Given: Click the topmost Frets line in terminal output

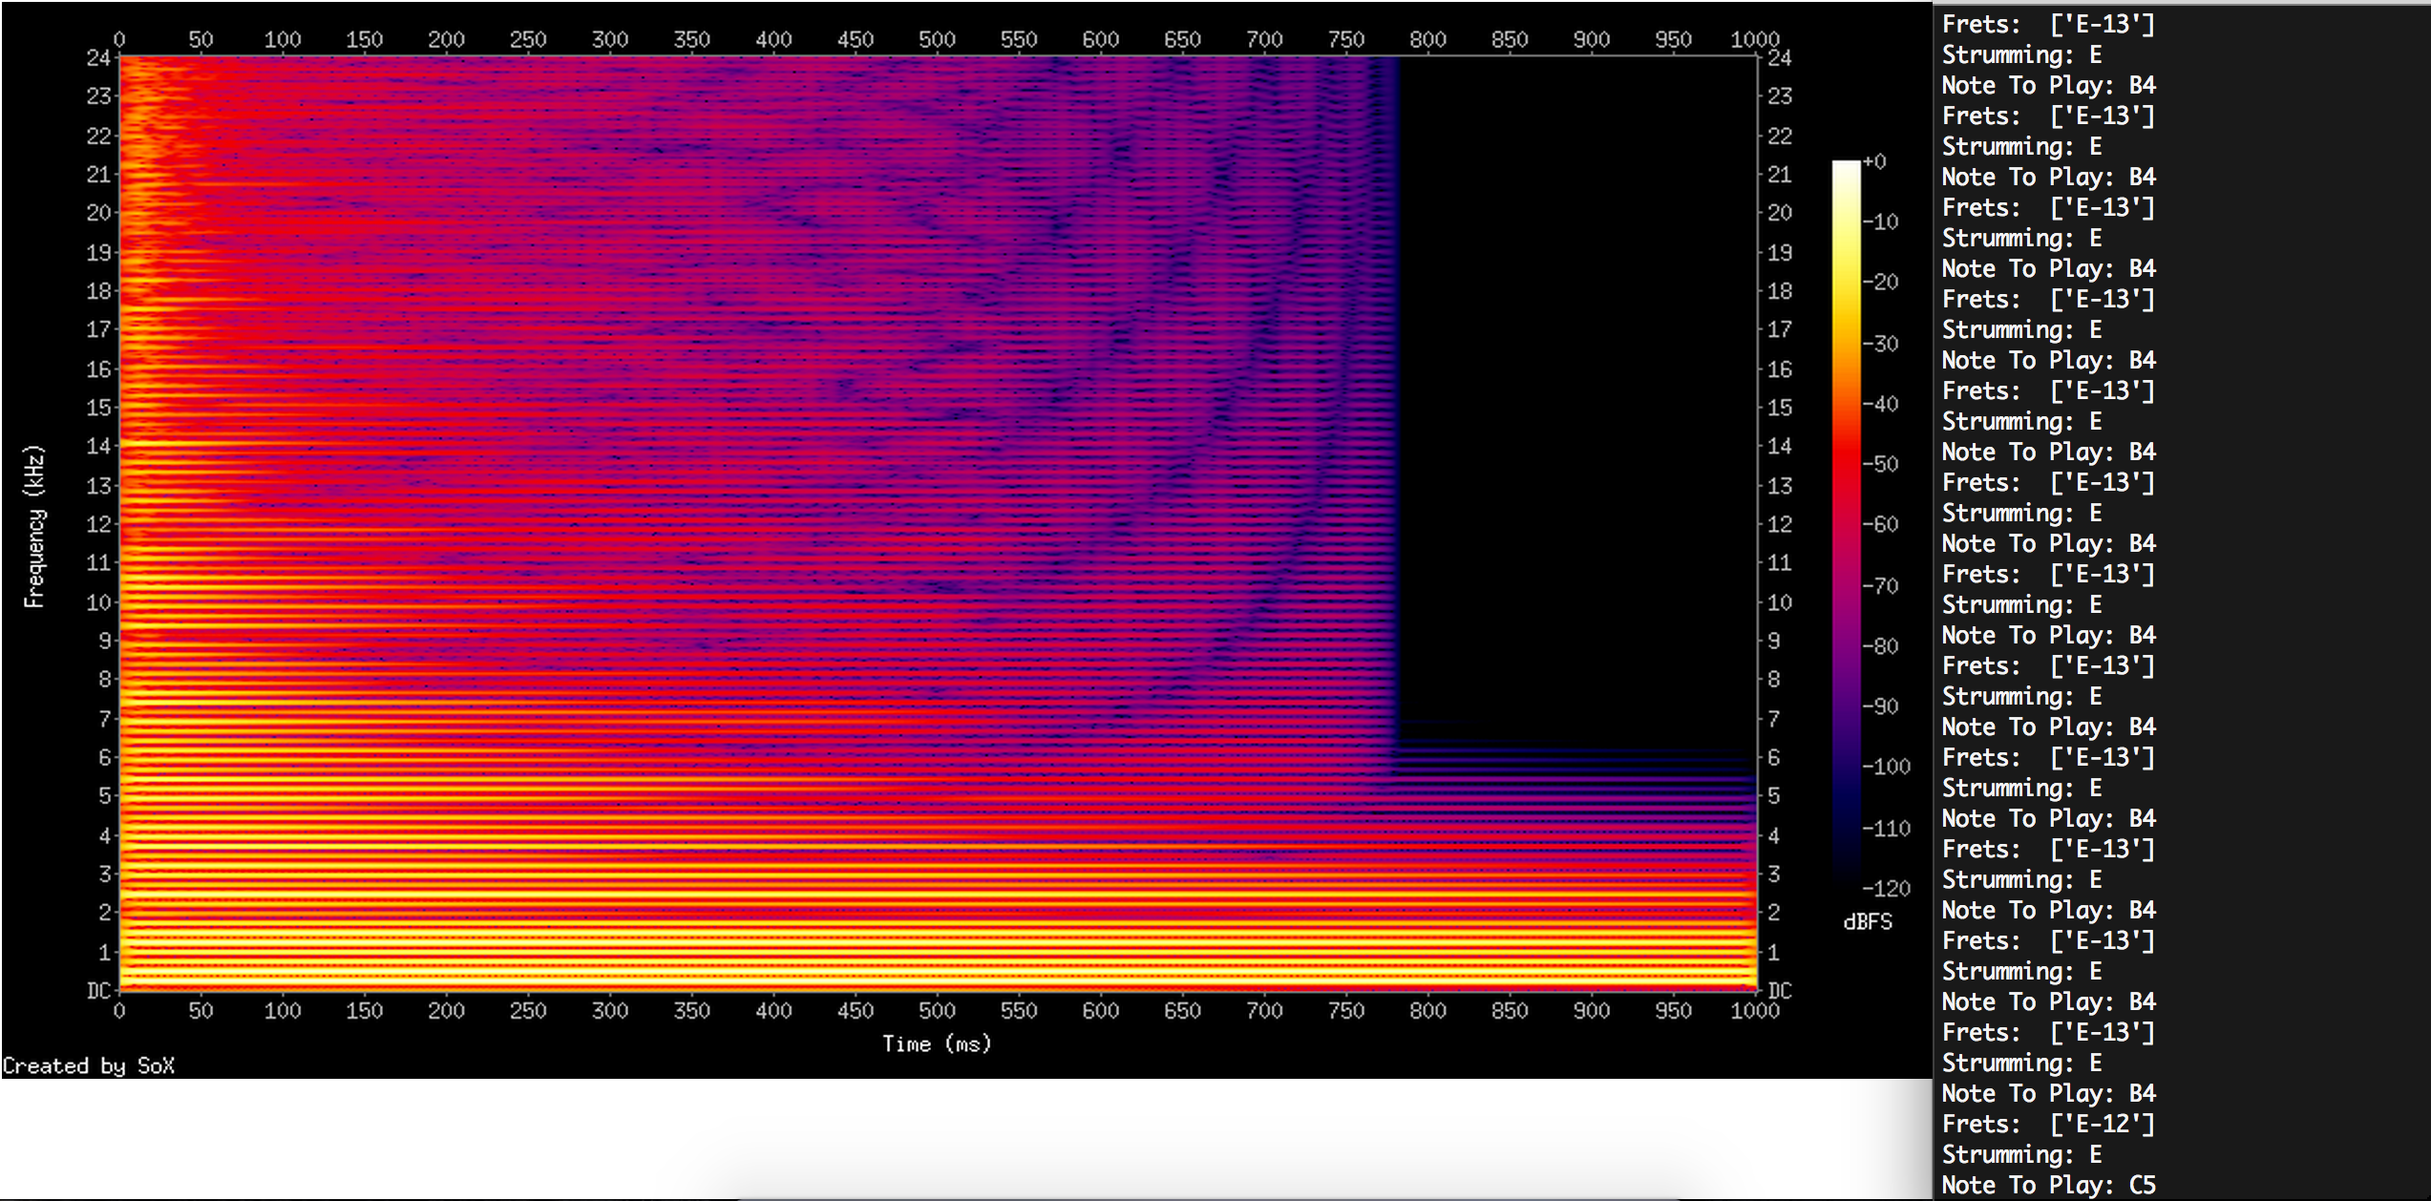Looking at the screenshot, I should point(2048,24).
